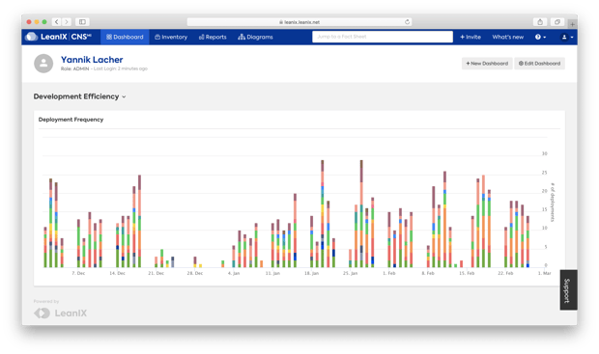Open the Reports tab

pos(213,37)
